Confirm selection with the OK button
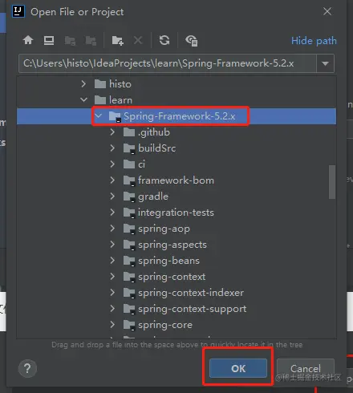Image resolution: width=353 pixels, height=393 pixels. 238,368
